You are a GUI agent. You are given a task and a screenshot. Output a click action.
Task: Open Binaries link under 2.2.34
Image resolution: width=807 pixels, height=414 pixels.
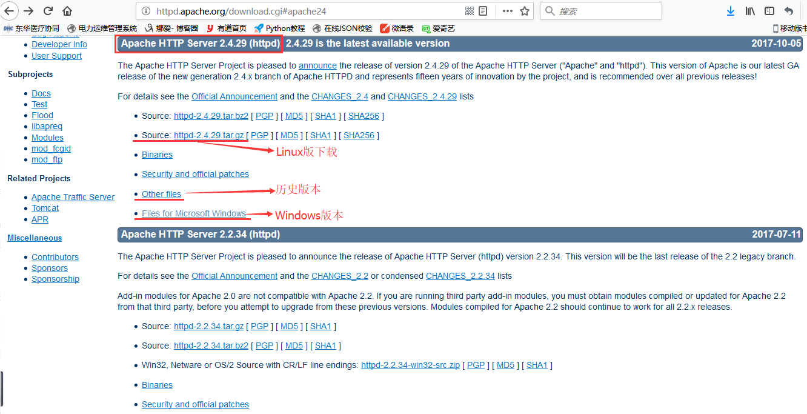[157, 385]
